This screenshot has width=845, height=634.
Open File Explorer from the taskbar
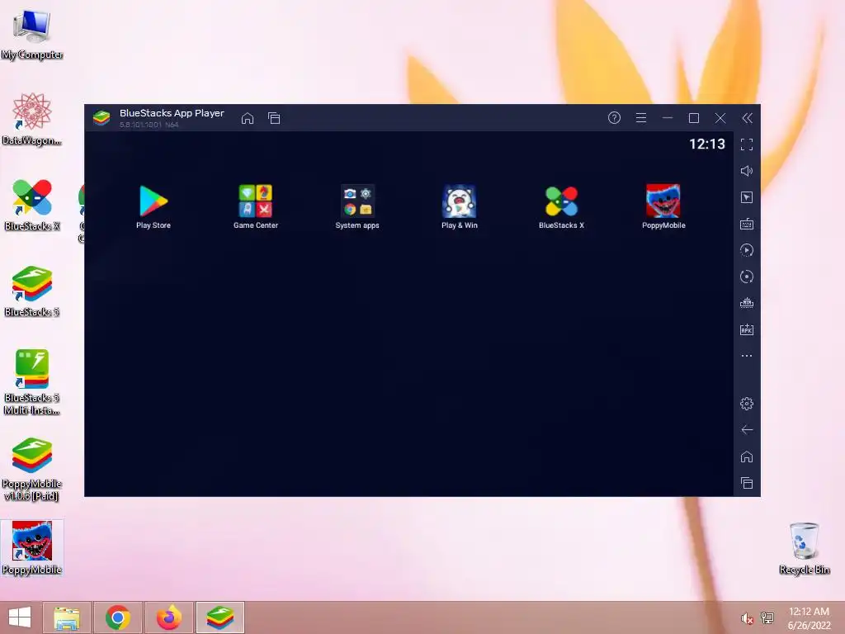click(x=67, y=617)
